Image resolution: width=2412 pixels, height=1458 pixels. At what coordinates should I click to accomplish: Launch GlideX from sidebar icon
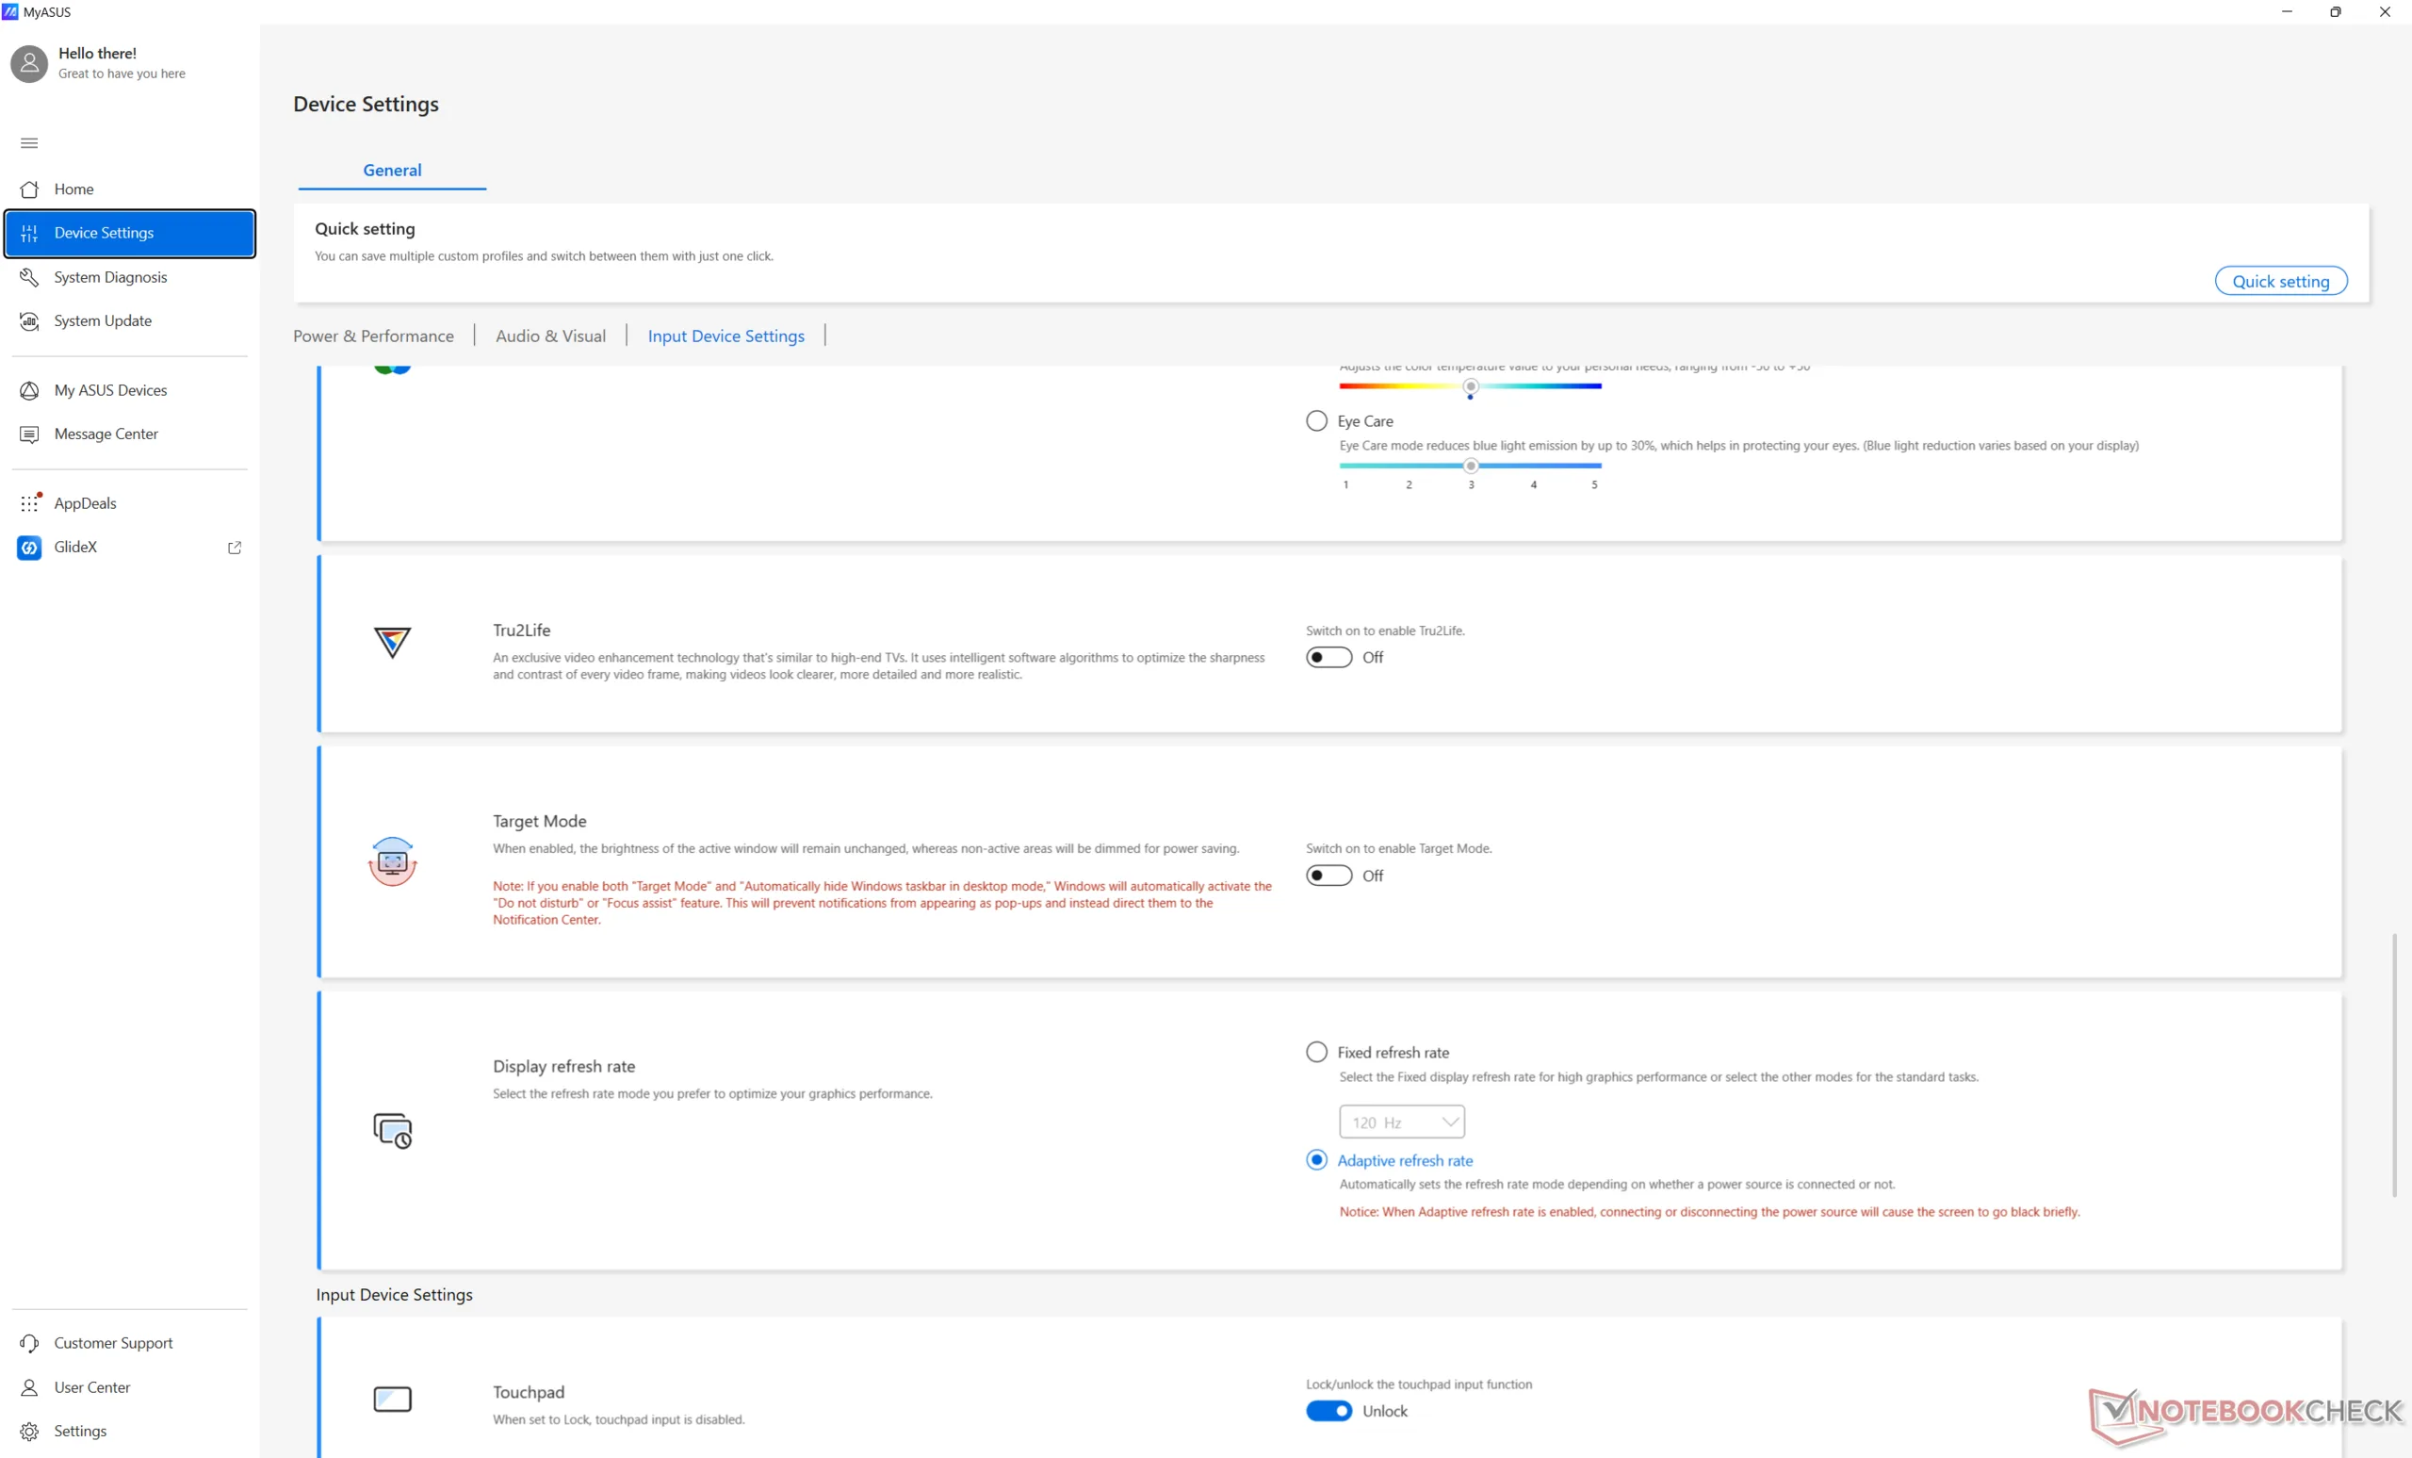(29, 548)
